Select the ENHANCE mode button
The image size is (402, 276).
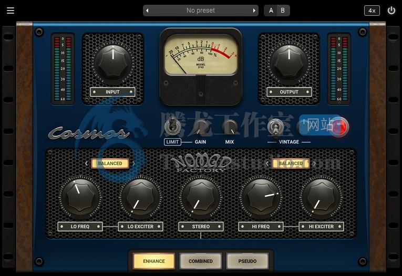pyautogui.click(x=154, y=261)
